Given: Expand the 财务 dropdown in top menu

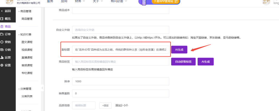Looking at the screenshot, I should [x=80, y=1].
